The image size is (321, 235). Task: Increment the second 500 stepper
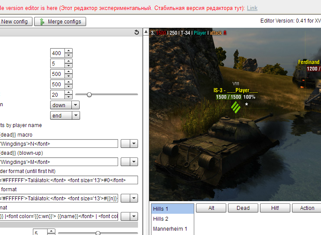point(69,82)
